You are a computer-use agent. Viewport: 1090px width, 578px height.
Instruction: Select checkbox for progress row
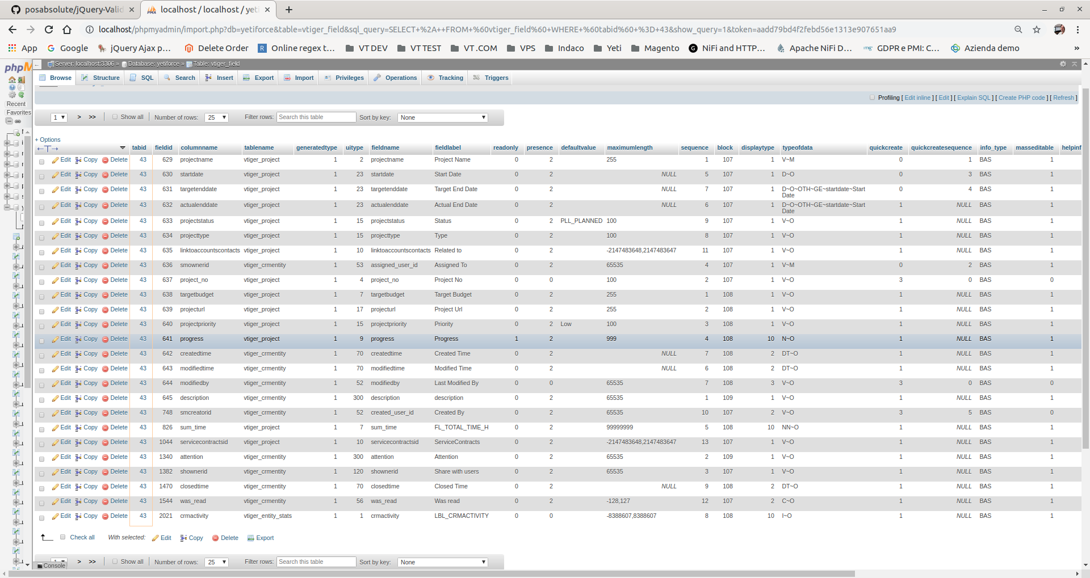coord(41,341)
